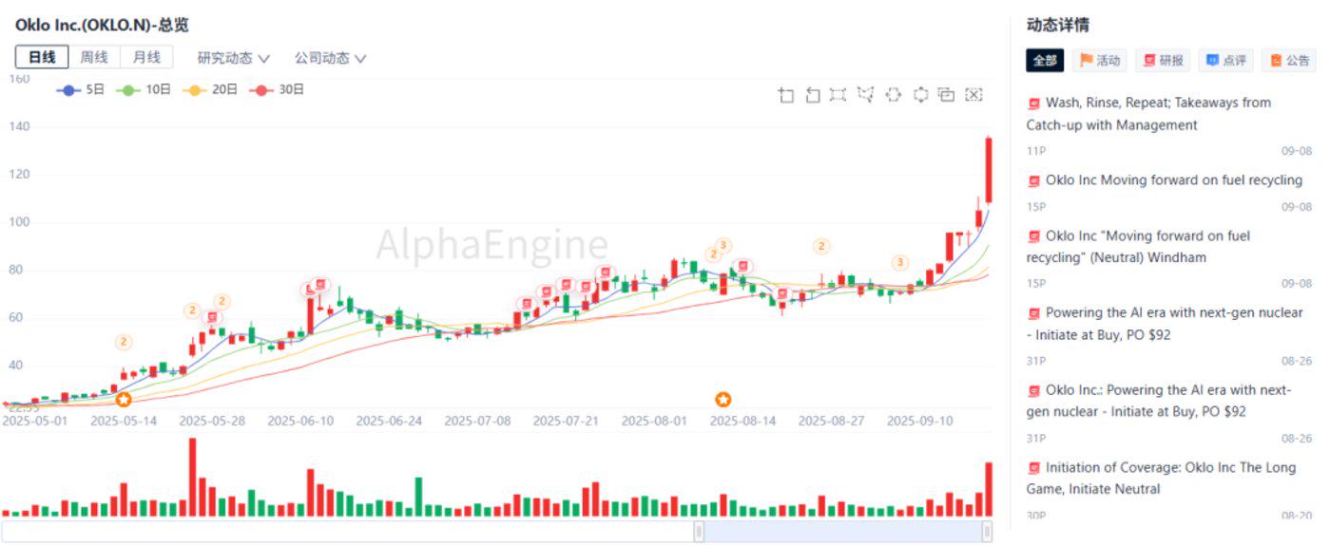The width and height of the screenshot is (1330, 545).
Task: Filter news by 研报
Action: (x=1163, y=61)
